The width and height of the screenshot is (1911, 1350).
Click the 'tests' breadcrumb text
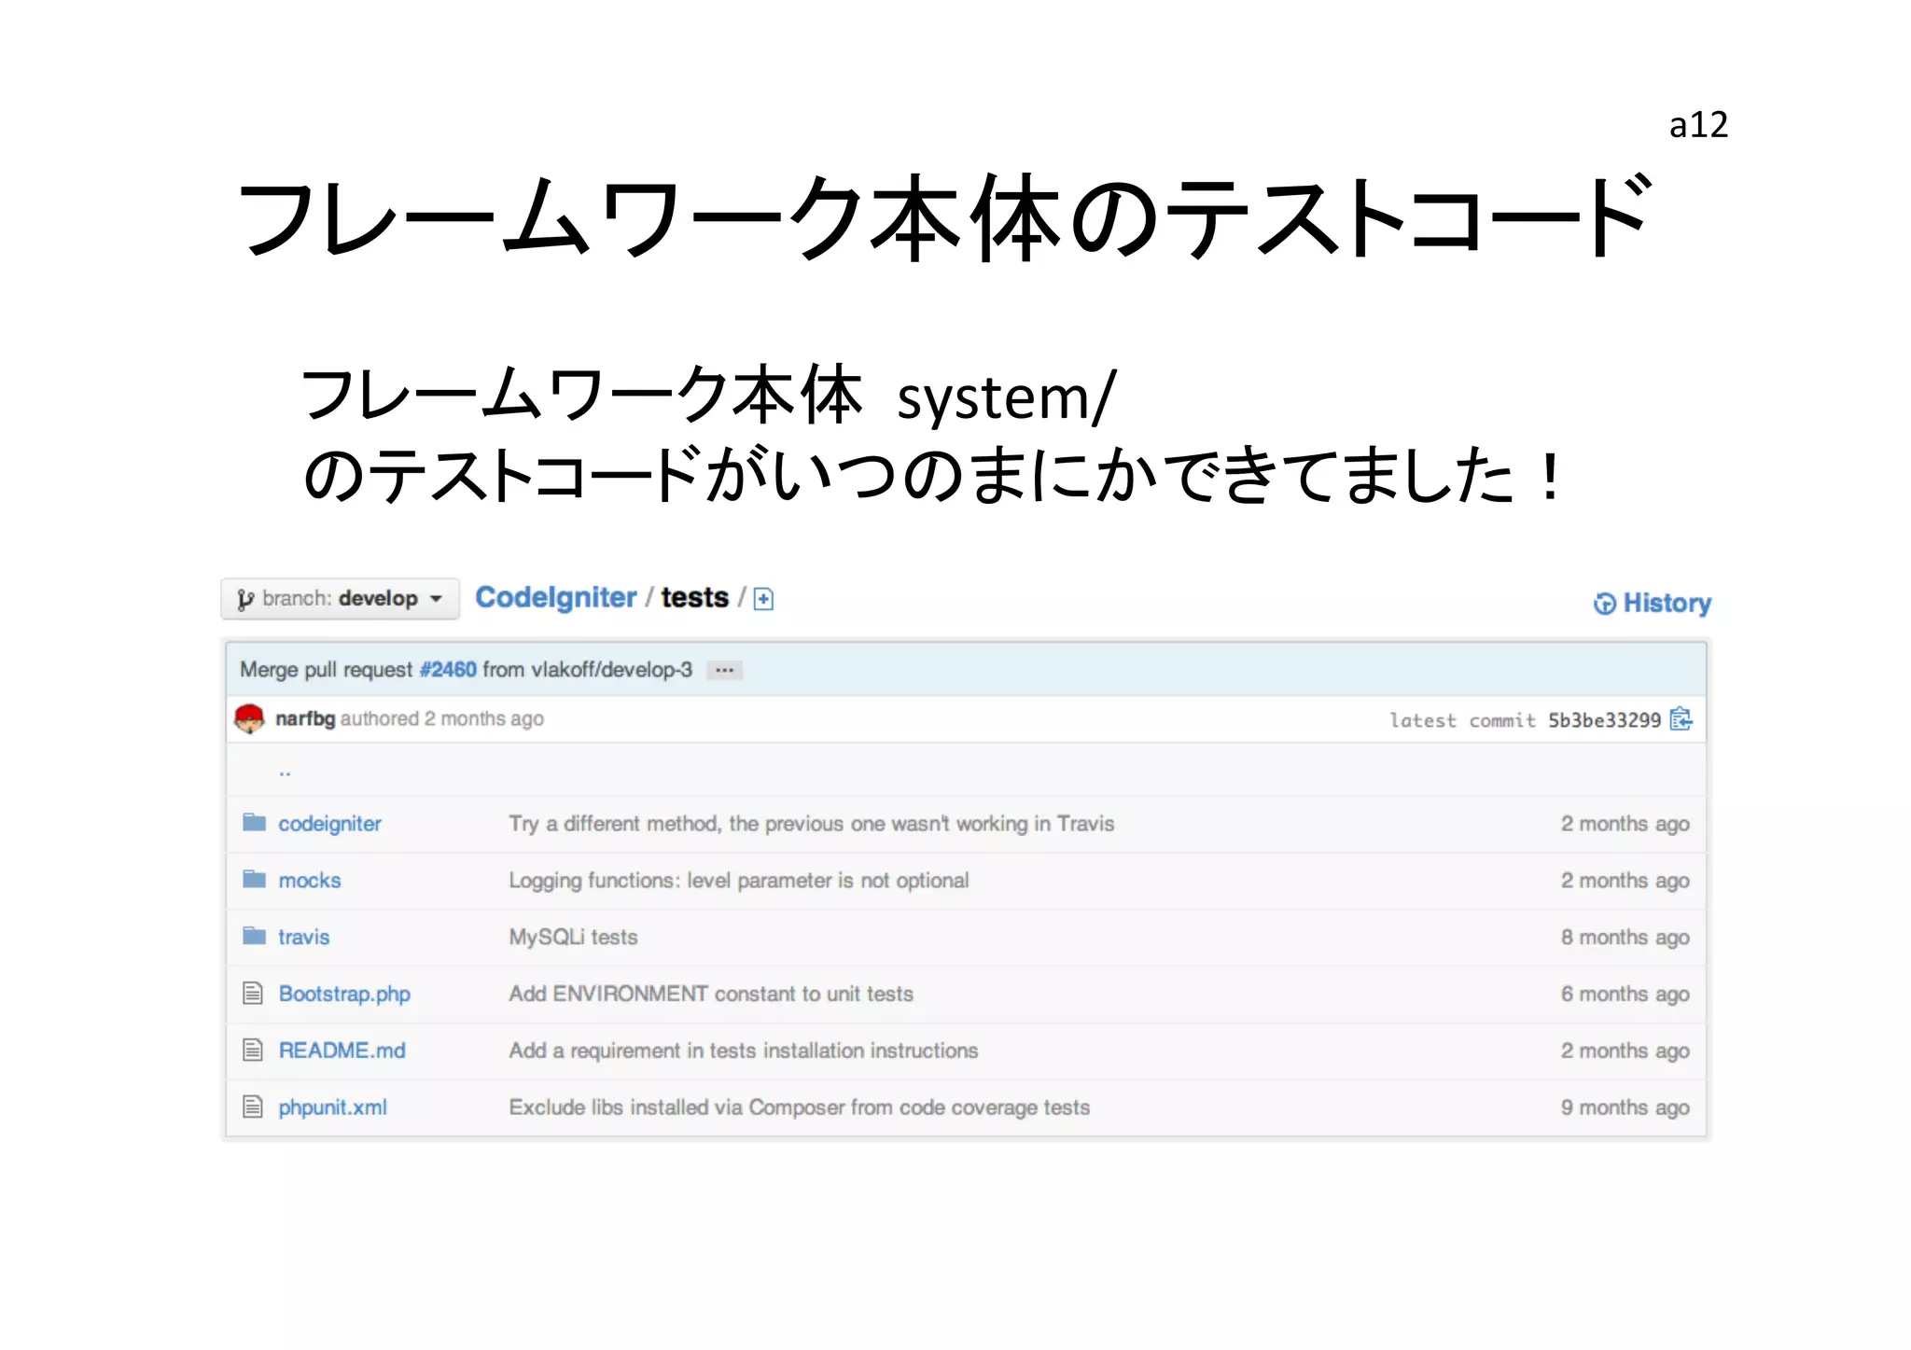695,597
